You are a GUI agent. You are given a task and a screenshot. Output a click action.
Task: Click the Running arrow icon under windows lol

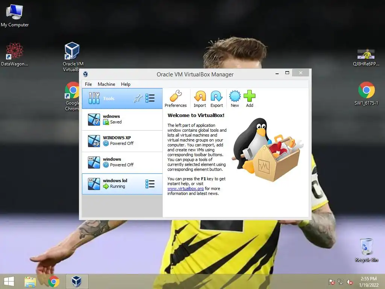coord(106,186)
